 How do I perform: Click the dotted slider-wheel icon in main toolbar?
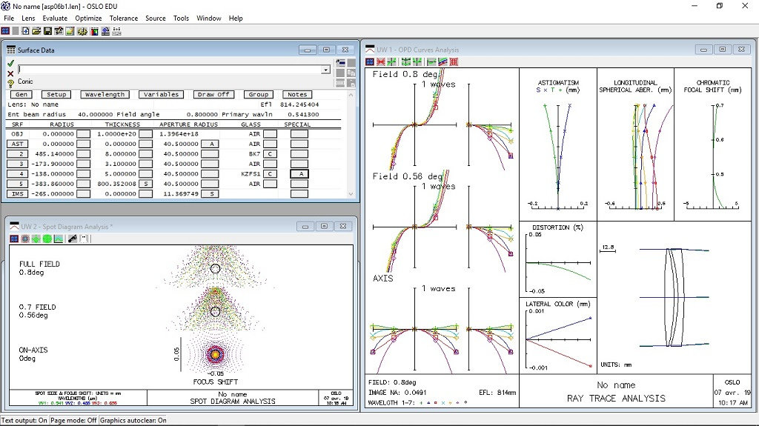[x=116, y=31]
